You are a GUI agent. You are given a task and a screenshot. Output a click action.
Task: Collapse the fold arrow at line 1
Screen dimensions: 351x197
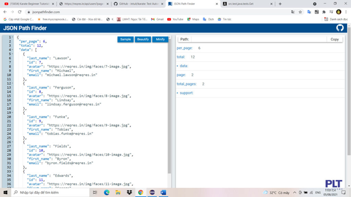(x=12, y=37)
